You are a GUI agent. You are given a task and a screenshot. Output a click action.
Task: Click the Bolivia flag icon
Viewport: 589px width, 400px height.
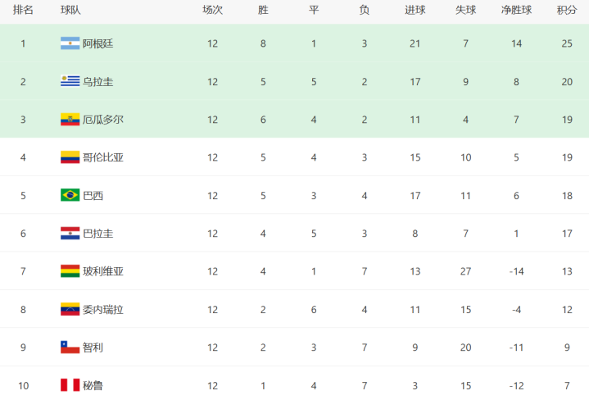point(70,271)
